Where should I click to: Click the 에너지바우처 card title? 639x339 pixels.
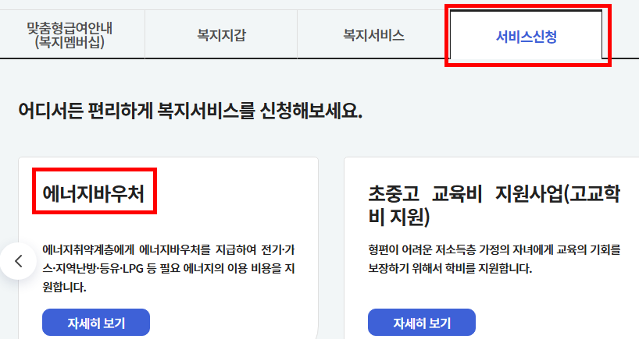(94, 193)
